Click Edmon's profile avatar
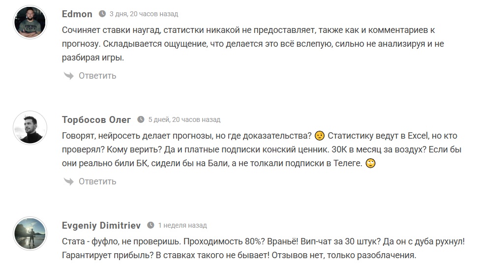Viewport: 478px width, 267px height. (x=29, y=22)
